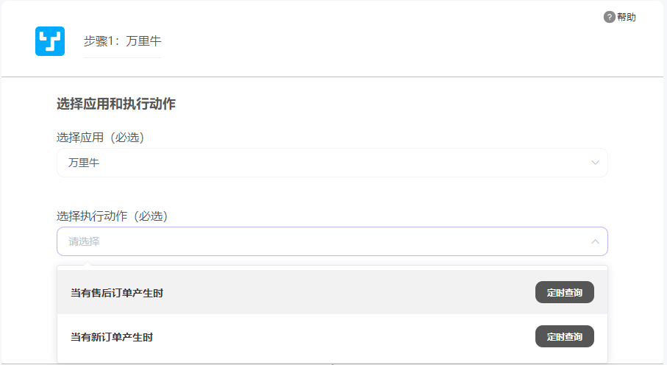Image resolution: width=667 pixels, height=365 pixels.
Task: Open the 帮助 help link
Action: (627, 17)
